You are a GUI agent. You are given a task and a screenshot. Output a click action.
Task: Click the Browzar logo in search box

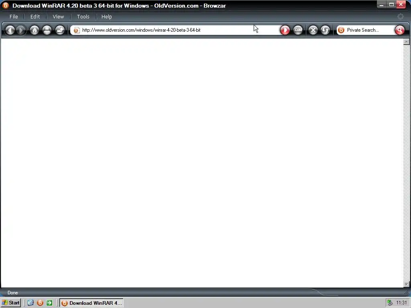click(x=341, y=30)
